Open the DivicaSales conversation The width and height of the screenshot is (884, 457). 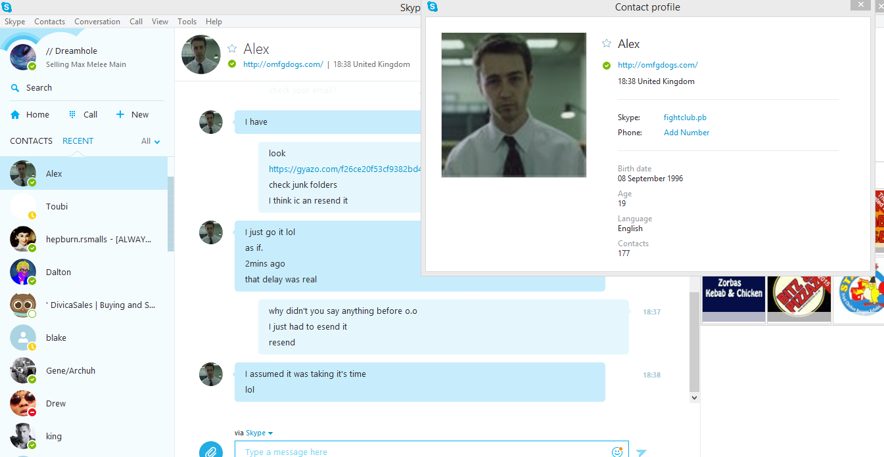click(x=83, y=305)
